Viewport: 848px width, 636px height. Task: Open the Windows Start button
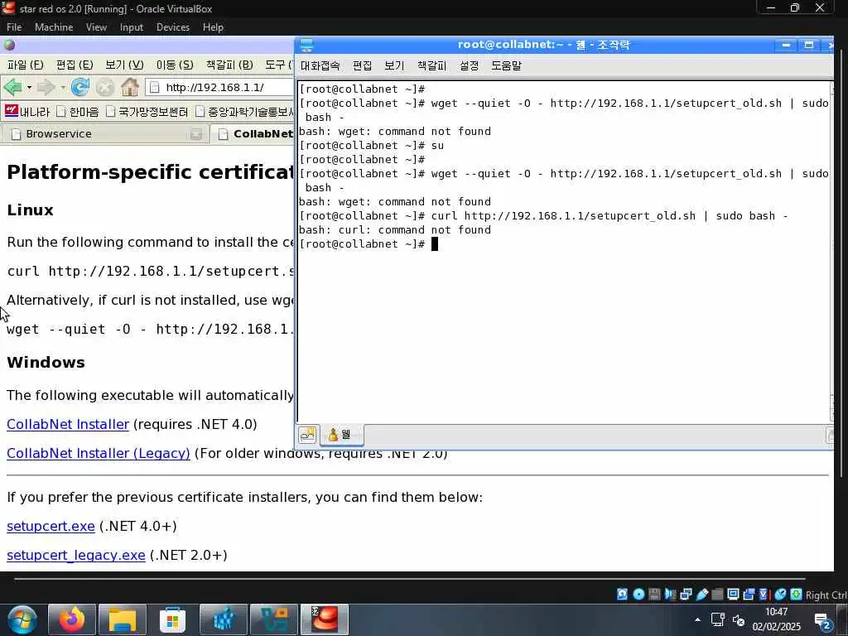point(22,619)
